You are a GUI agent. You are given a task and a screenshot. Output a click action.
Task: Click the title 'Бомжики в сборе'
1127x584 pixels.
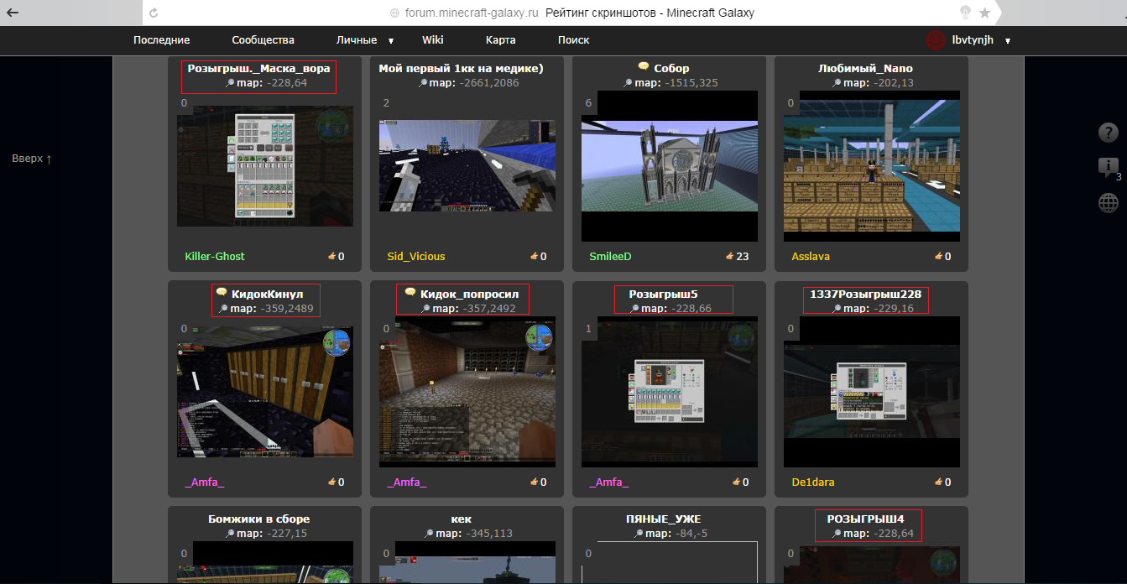[x=259, y=519]
